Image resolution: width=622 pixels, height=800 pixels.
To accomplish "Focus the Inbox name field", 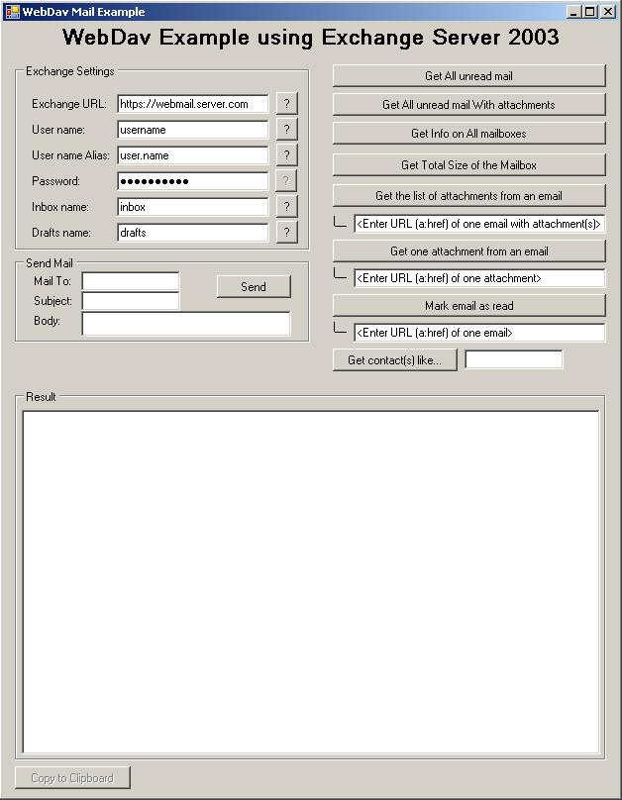I will pos(193,207).
